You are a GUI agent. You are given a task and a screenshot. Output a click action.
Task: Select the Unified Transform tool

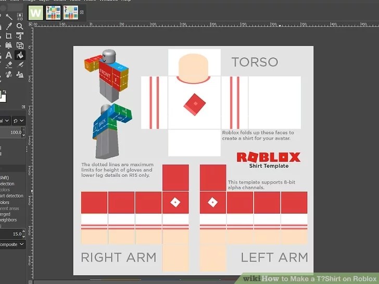(x=20, y=36)
